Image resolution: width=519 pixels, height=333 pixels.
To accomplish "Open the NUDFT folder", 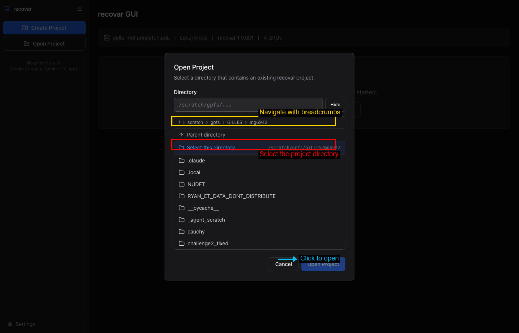I will 259,184.
